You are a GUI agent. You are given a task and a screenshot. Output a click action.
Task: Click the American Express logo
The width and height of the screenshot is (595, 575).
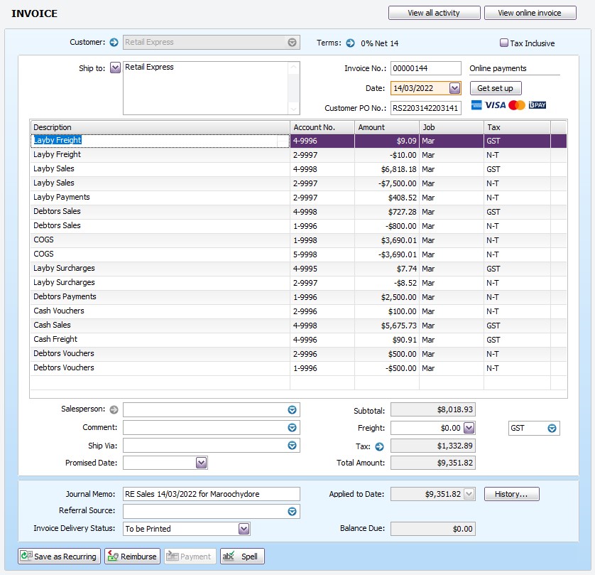476,105
